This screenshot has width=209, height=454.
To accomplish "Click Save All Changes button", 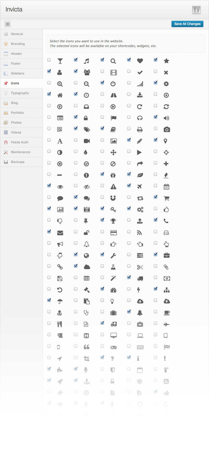I will click(187, 24).
